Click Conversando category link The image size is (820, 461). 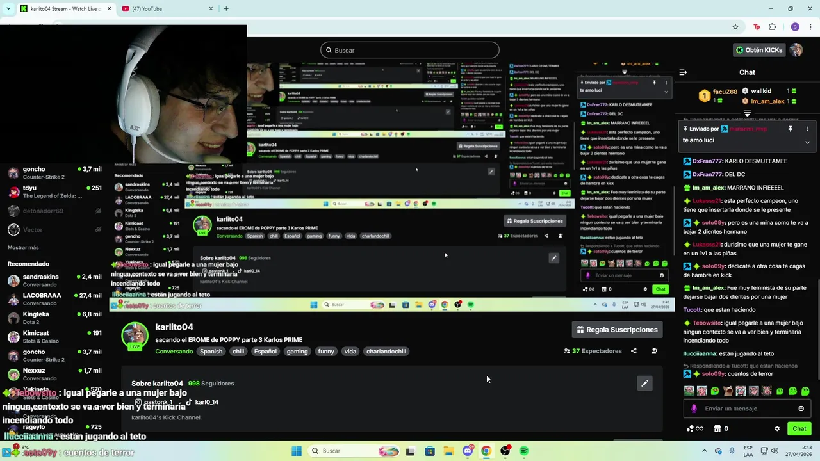174,352
